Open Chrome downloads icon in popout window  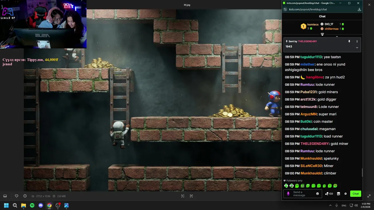point(359,9)
